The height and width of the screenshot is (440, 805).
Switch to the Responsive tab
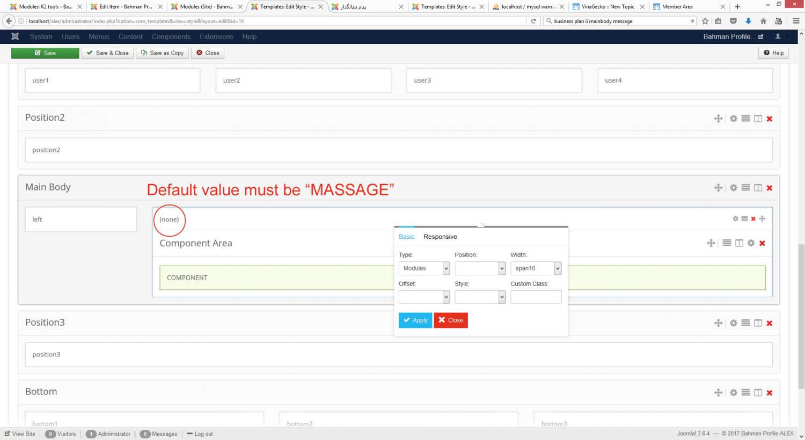tap(440, 237)
